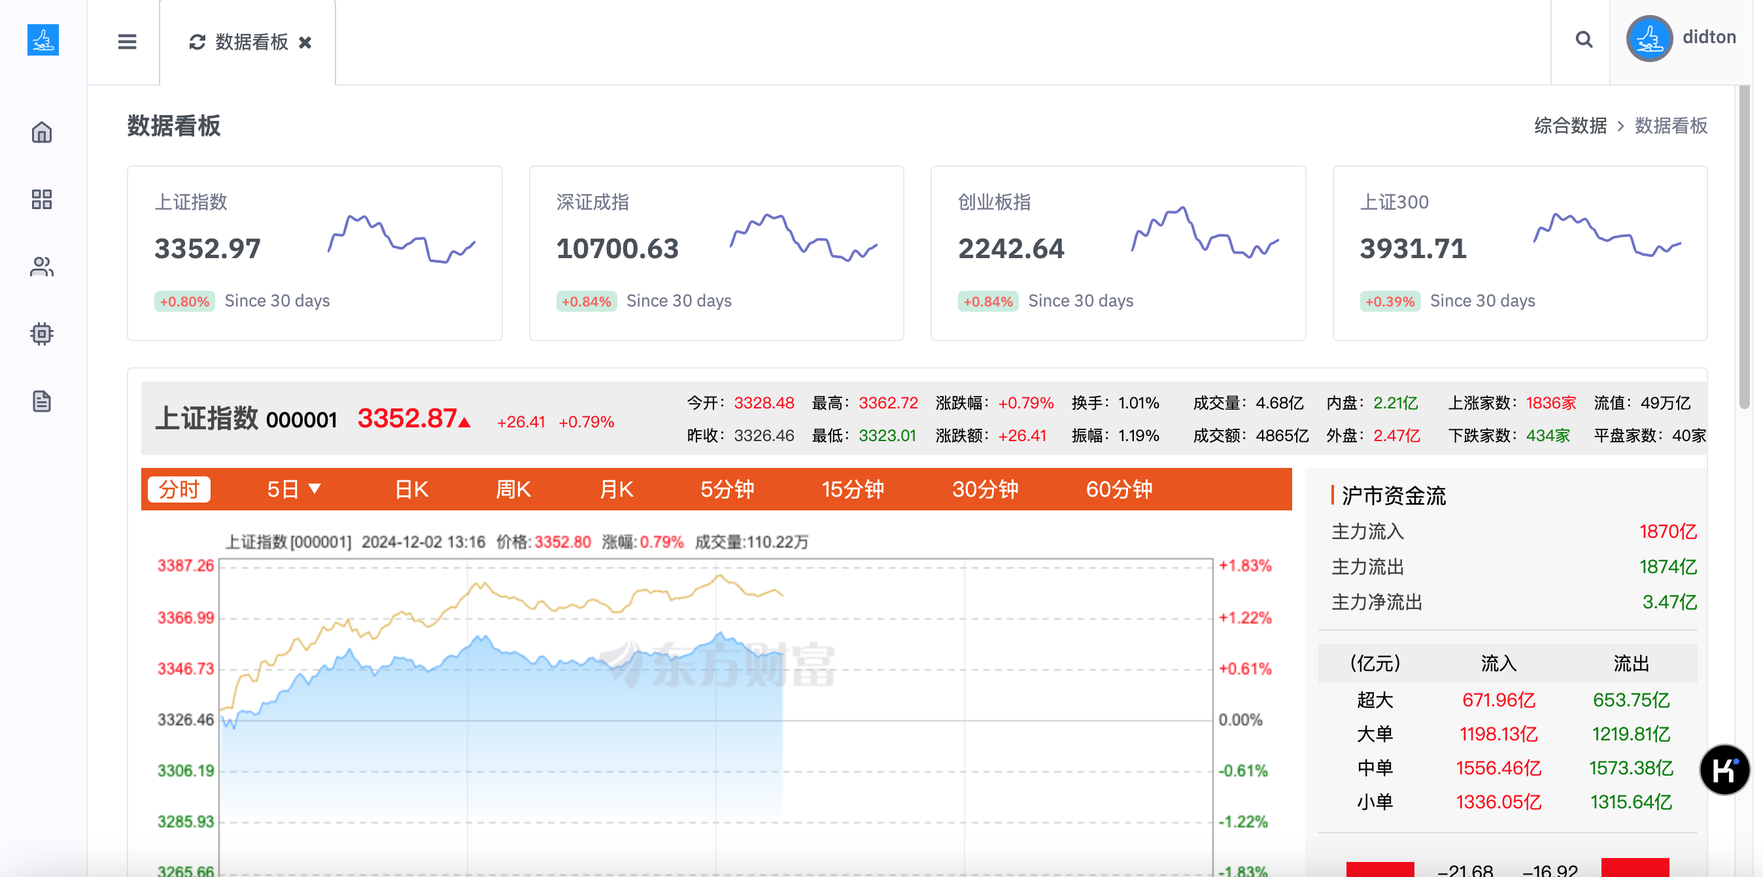Screen dimensions: 1763x877
Task: Click 主力净流出 value 3.47亿
Action: click(1669, 603)
